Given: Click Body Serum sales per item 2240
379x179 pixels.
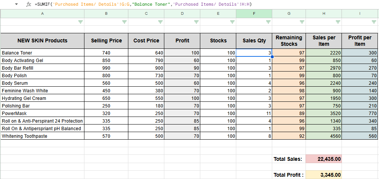Looking at the screenshot, I should point(324,83).
